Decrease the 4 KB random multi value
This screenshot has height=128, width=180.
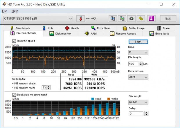49,89
